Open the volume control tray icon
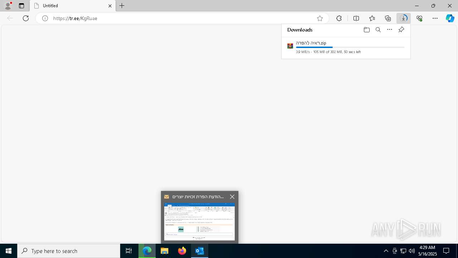Screen dimensions: 458x258 tap(412, 251)
